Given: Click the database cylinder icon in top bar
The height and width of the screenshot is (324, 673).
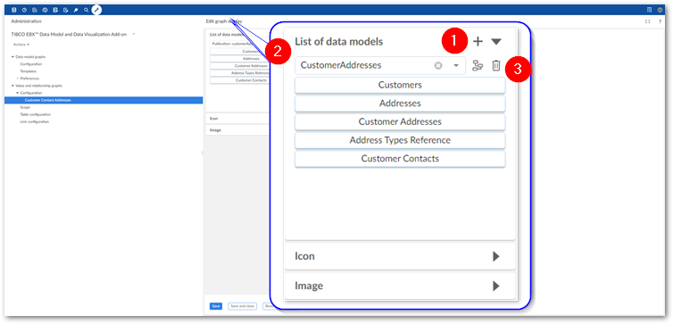Looking at the screenshot, I should click(14, 10).
